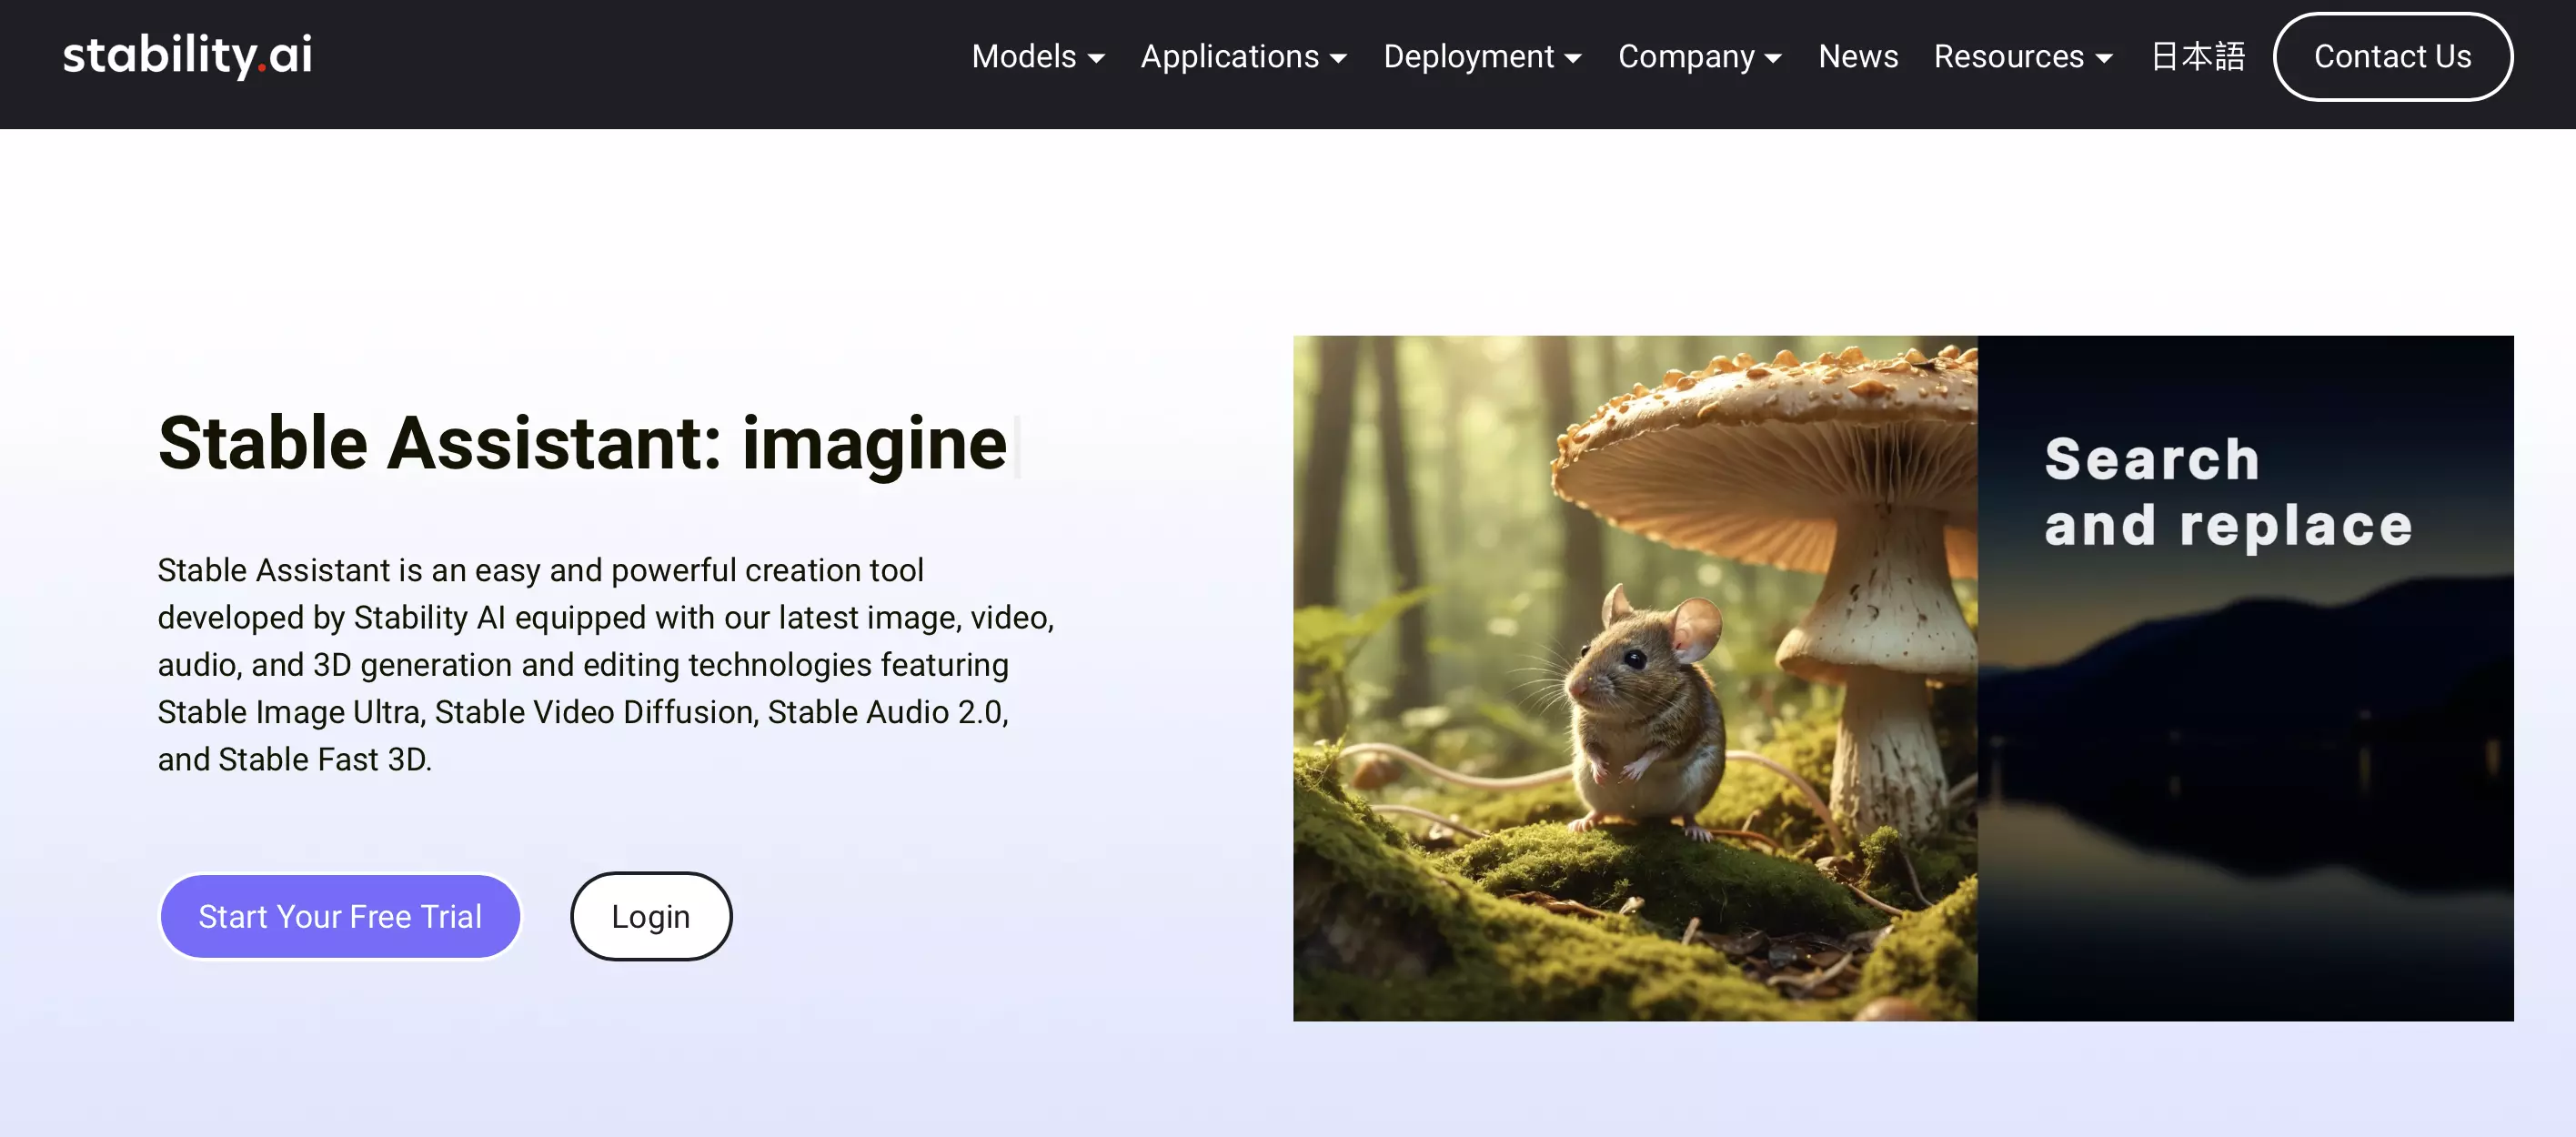Go to the News page
2576x1137 pixels.
pos(1857,57)
